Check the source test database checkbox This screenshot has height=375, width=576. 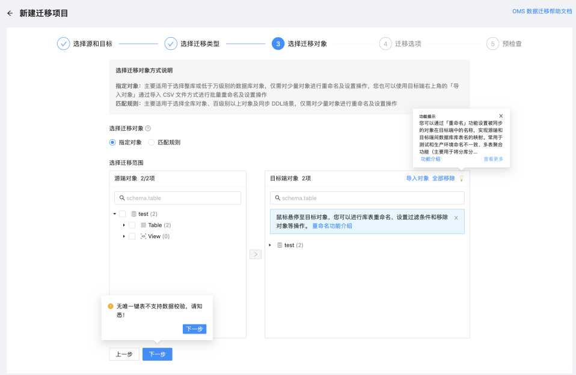123,214
